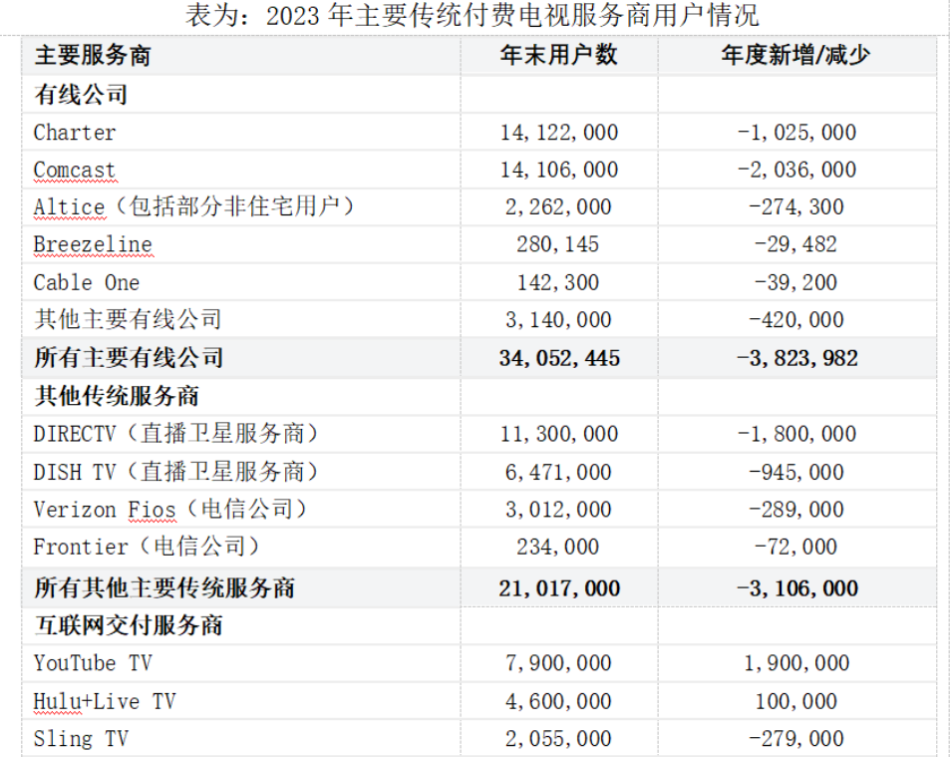Screen dimensions: 951x757
Task: Select Cable One change value -39,200
Action: (x=795, y=283)
